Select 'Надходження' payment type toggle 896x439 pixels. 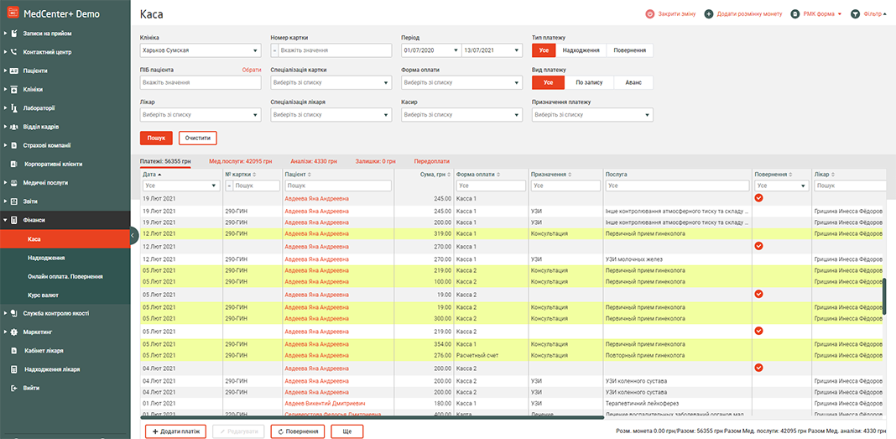click(581, 50)
